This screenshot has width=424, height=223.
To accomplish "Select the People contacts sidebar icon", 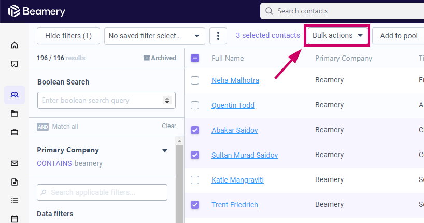I will [x=15, y=95].
